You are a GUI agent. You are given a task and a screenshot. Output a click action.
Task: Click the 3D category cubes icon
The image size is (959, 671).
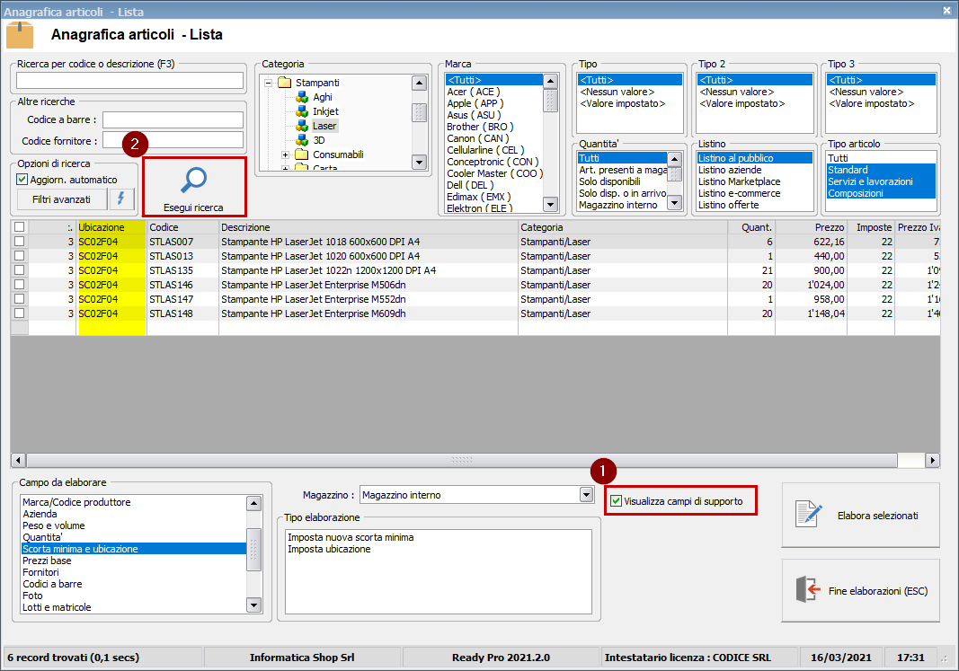[301, 140]
